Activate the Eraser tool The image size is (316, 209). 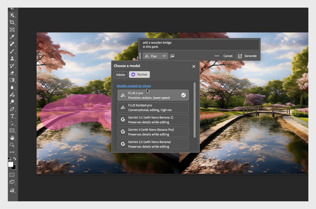(12, 73)
